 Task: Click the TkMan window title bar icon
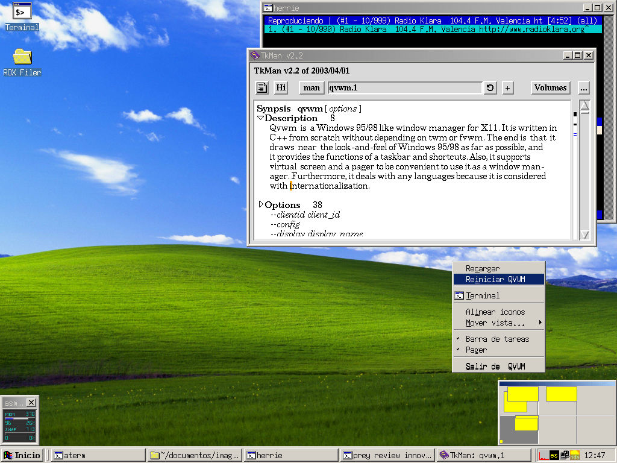coord(255,55)
